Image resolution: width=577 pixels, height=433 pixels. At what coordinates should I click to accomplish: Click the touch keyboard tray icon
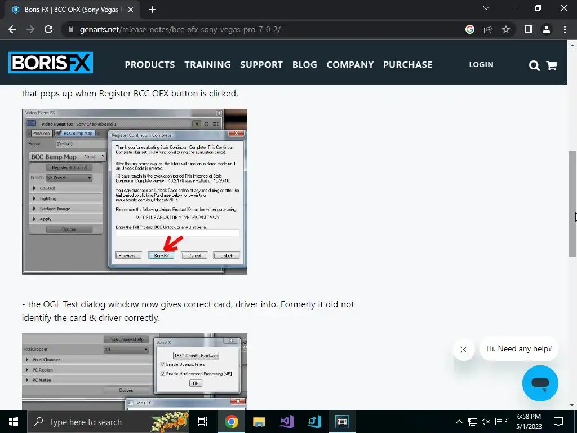[502, 422]
